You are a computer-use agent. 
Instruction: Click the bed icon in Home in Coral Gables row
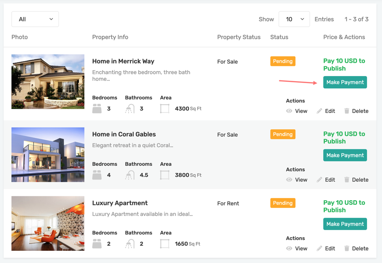click(97, 175)
